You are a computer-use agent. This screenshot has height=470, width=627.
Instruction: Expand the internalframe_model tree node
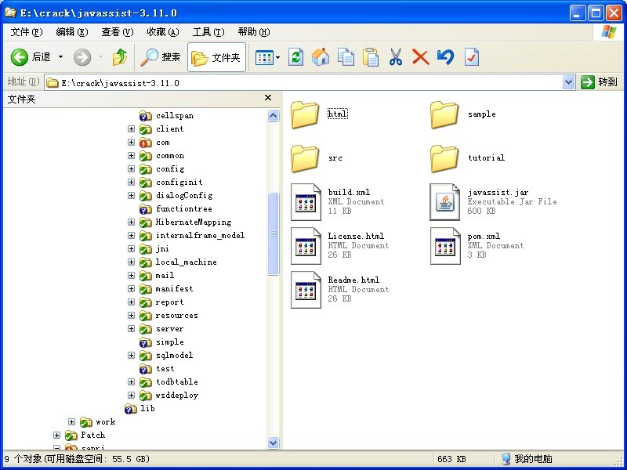click(x=131, y=236)
